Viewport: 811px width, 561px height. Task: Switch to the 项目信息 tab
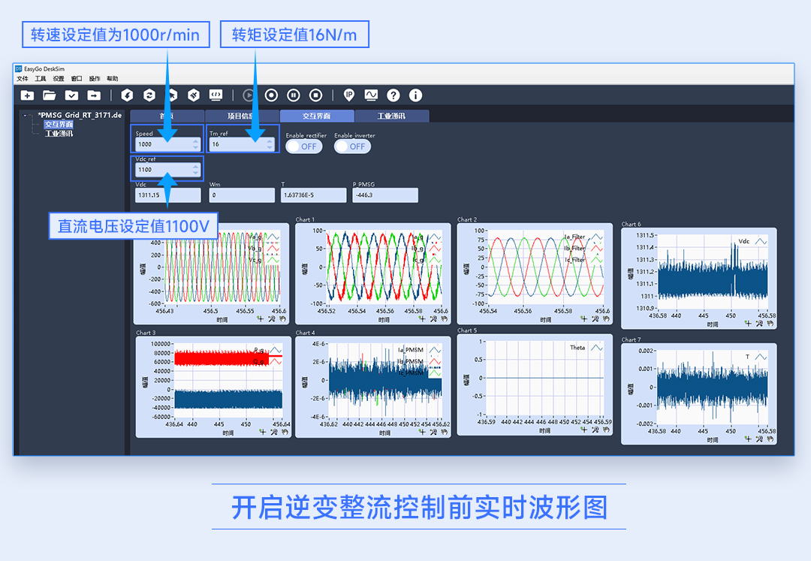pos(242,116)
